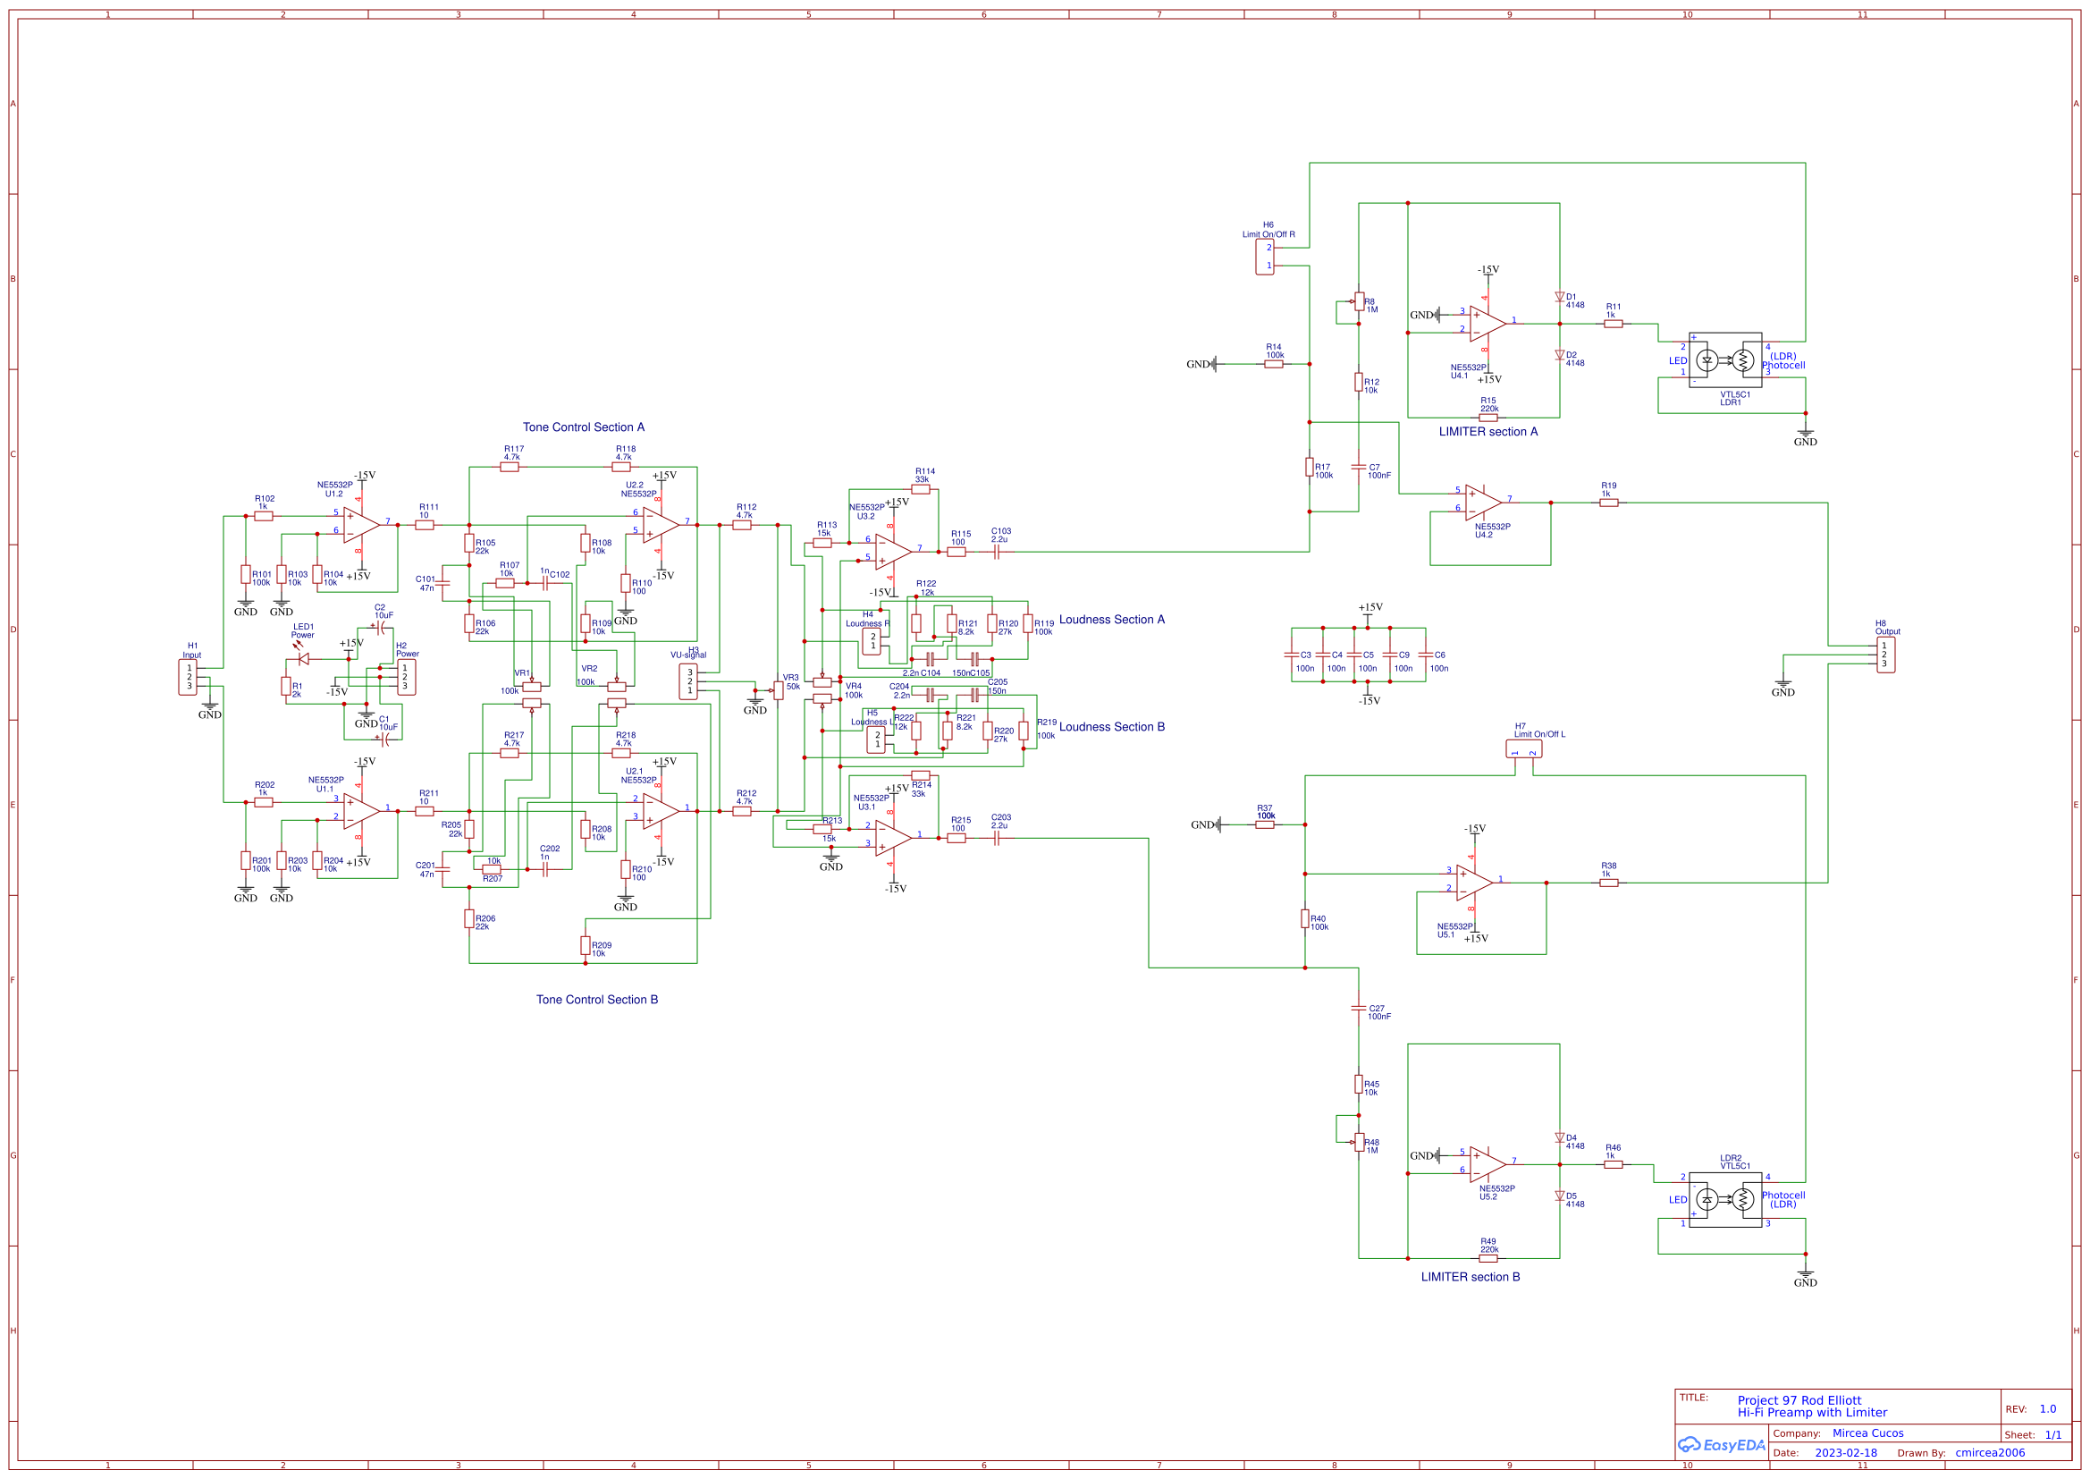Click the D1 4148 diode symbol
The image size is (2090, 1479).
pyautogui.click(x=1559, y=297)
